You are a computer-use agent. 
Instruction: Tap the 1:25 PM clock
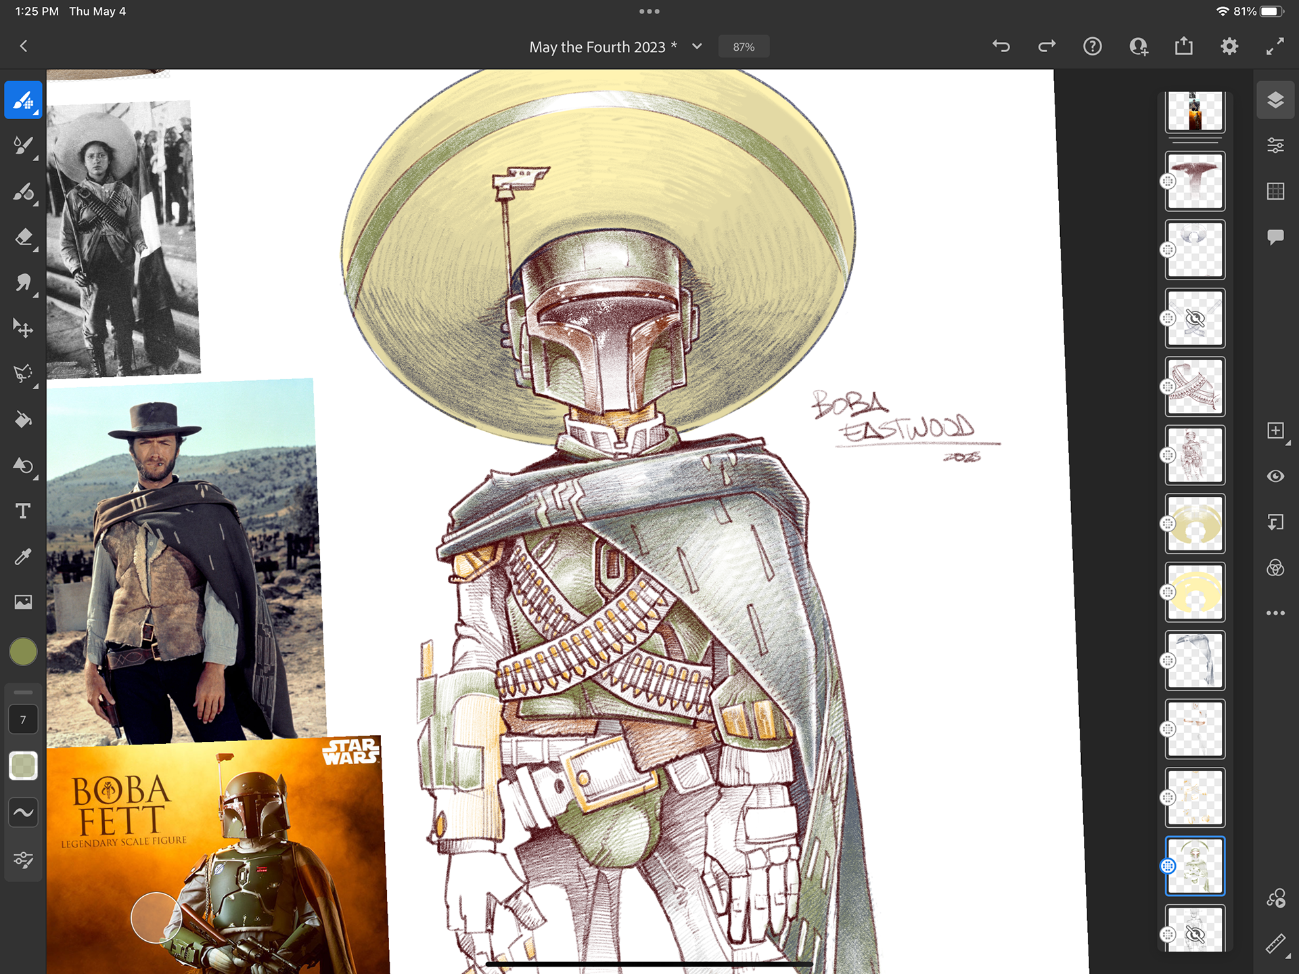37,12
